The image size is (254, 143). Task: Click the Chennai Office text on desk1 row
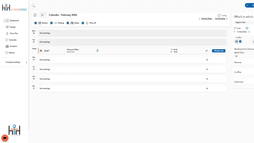point(73,50)
